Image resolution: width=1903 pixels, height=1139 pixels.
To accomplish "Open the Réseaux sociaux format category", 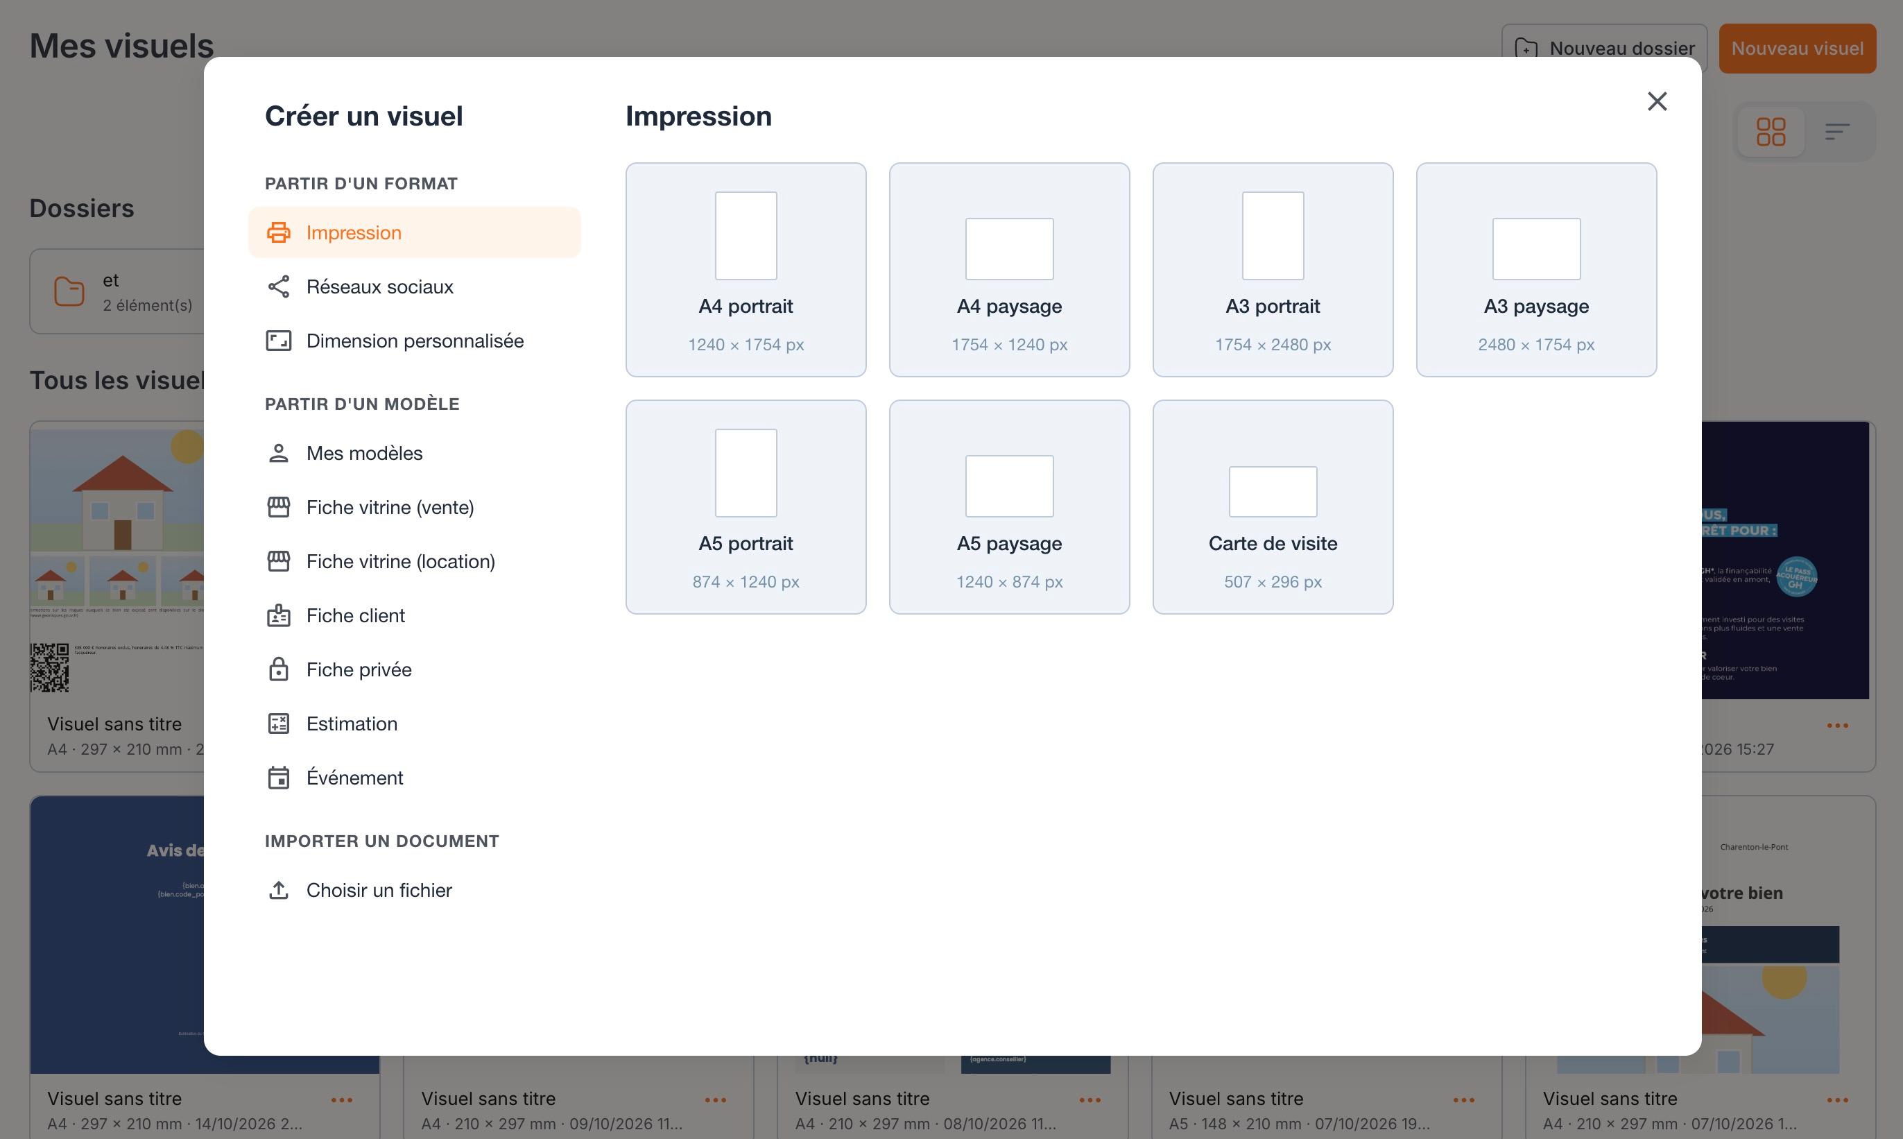I will pyautogui.click(x=414, y=286).
